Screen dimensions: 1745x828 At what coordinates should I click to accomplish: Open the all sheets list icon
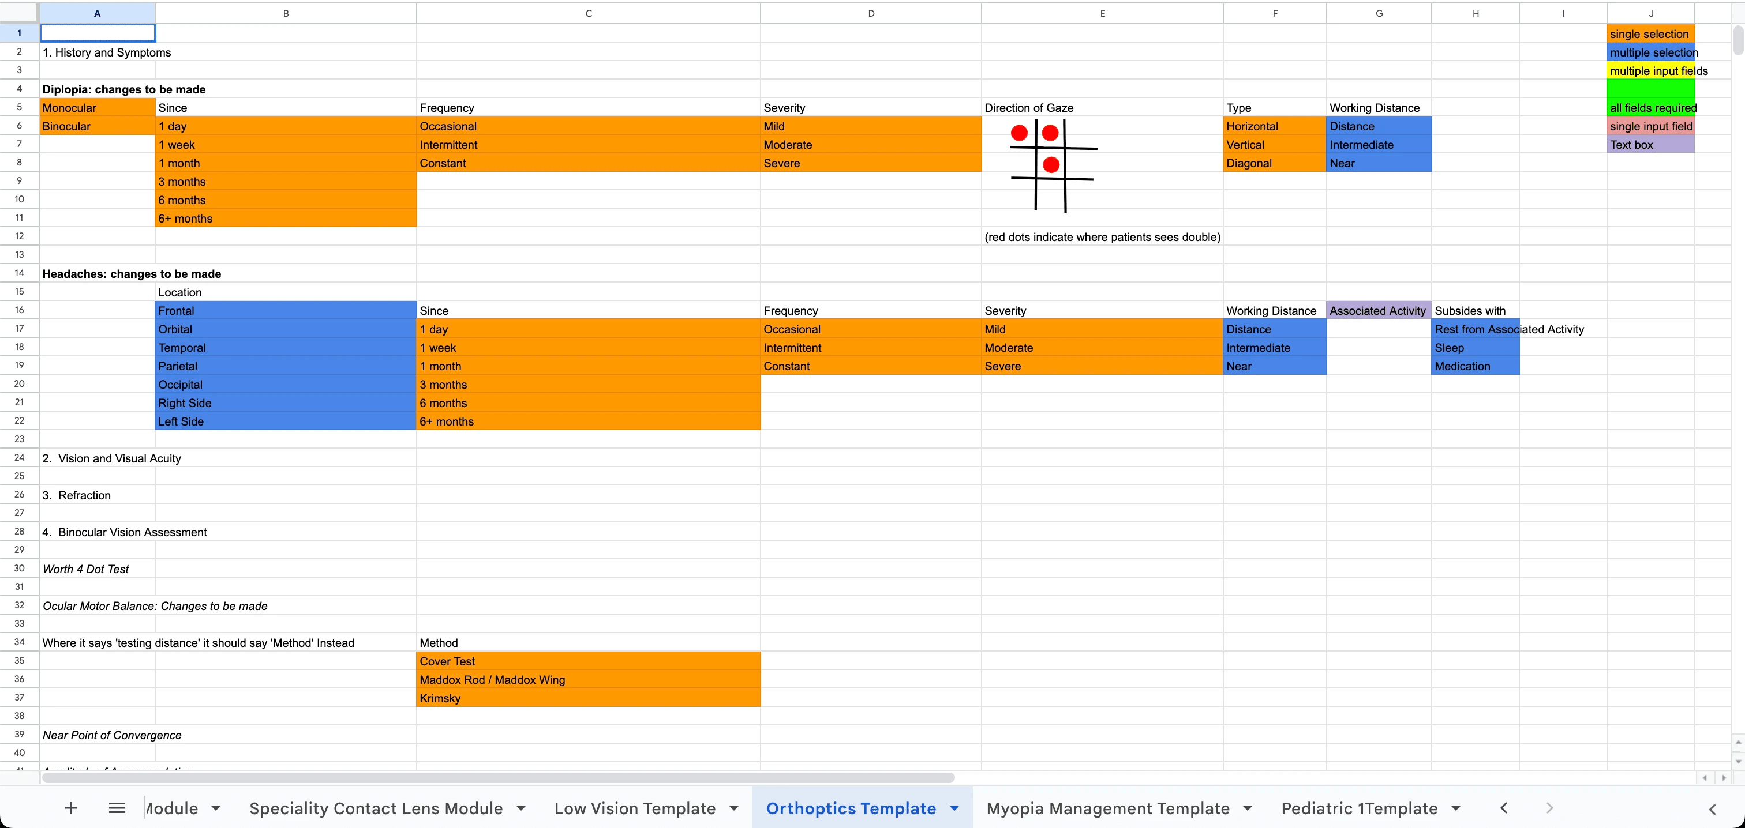(117, 808)
